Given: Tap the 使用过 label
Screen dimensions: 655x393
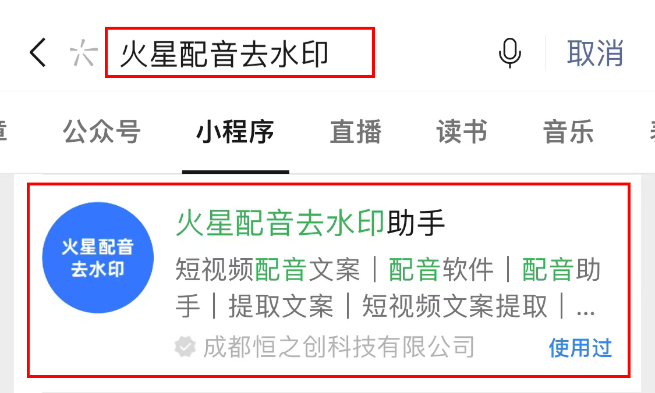Looking at the screenshot, I should click(580, 348).
